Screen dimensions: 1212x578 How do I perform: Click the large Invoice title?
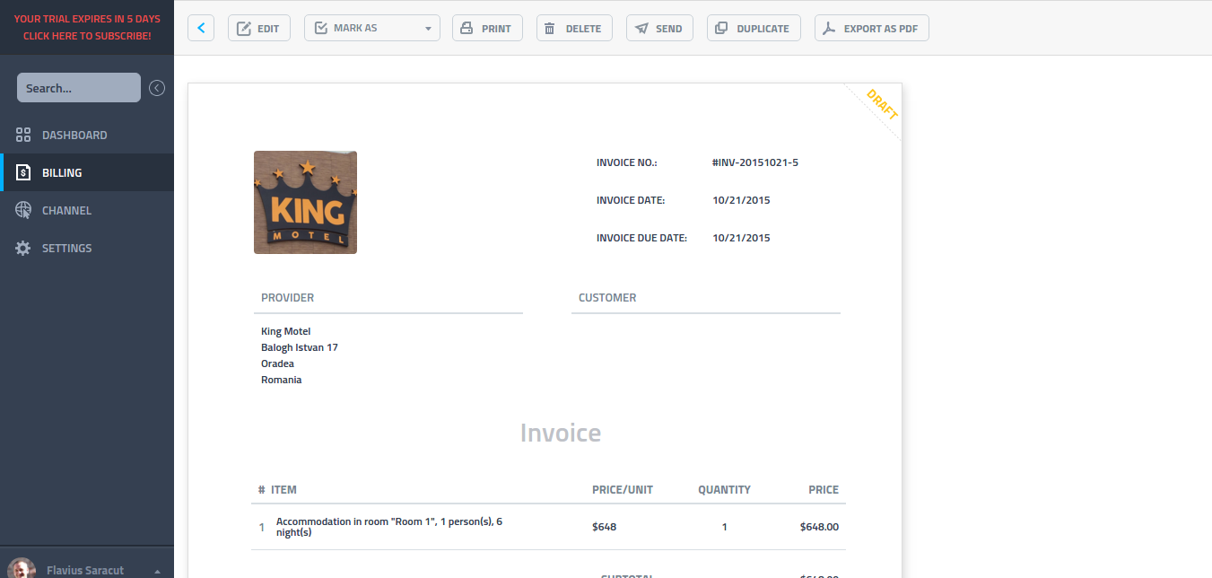click(561, 433)
